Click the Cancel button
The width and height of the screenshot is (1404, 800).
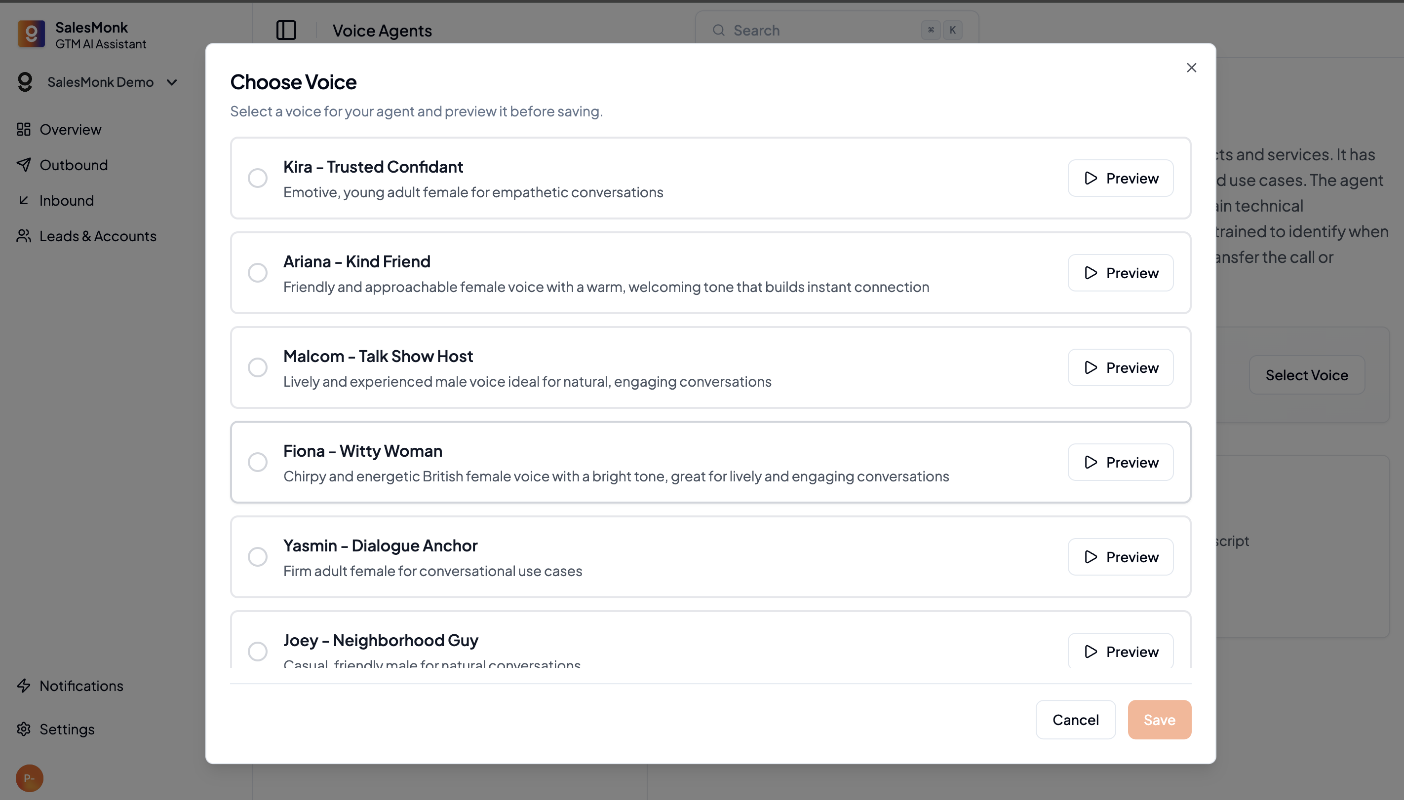pos(1075,719)
